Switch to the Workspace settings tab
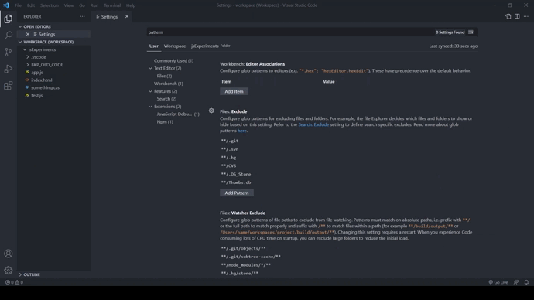The image size is (534, 300). click(x=175, y=46)
